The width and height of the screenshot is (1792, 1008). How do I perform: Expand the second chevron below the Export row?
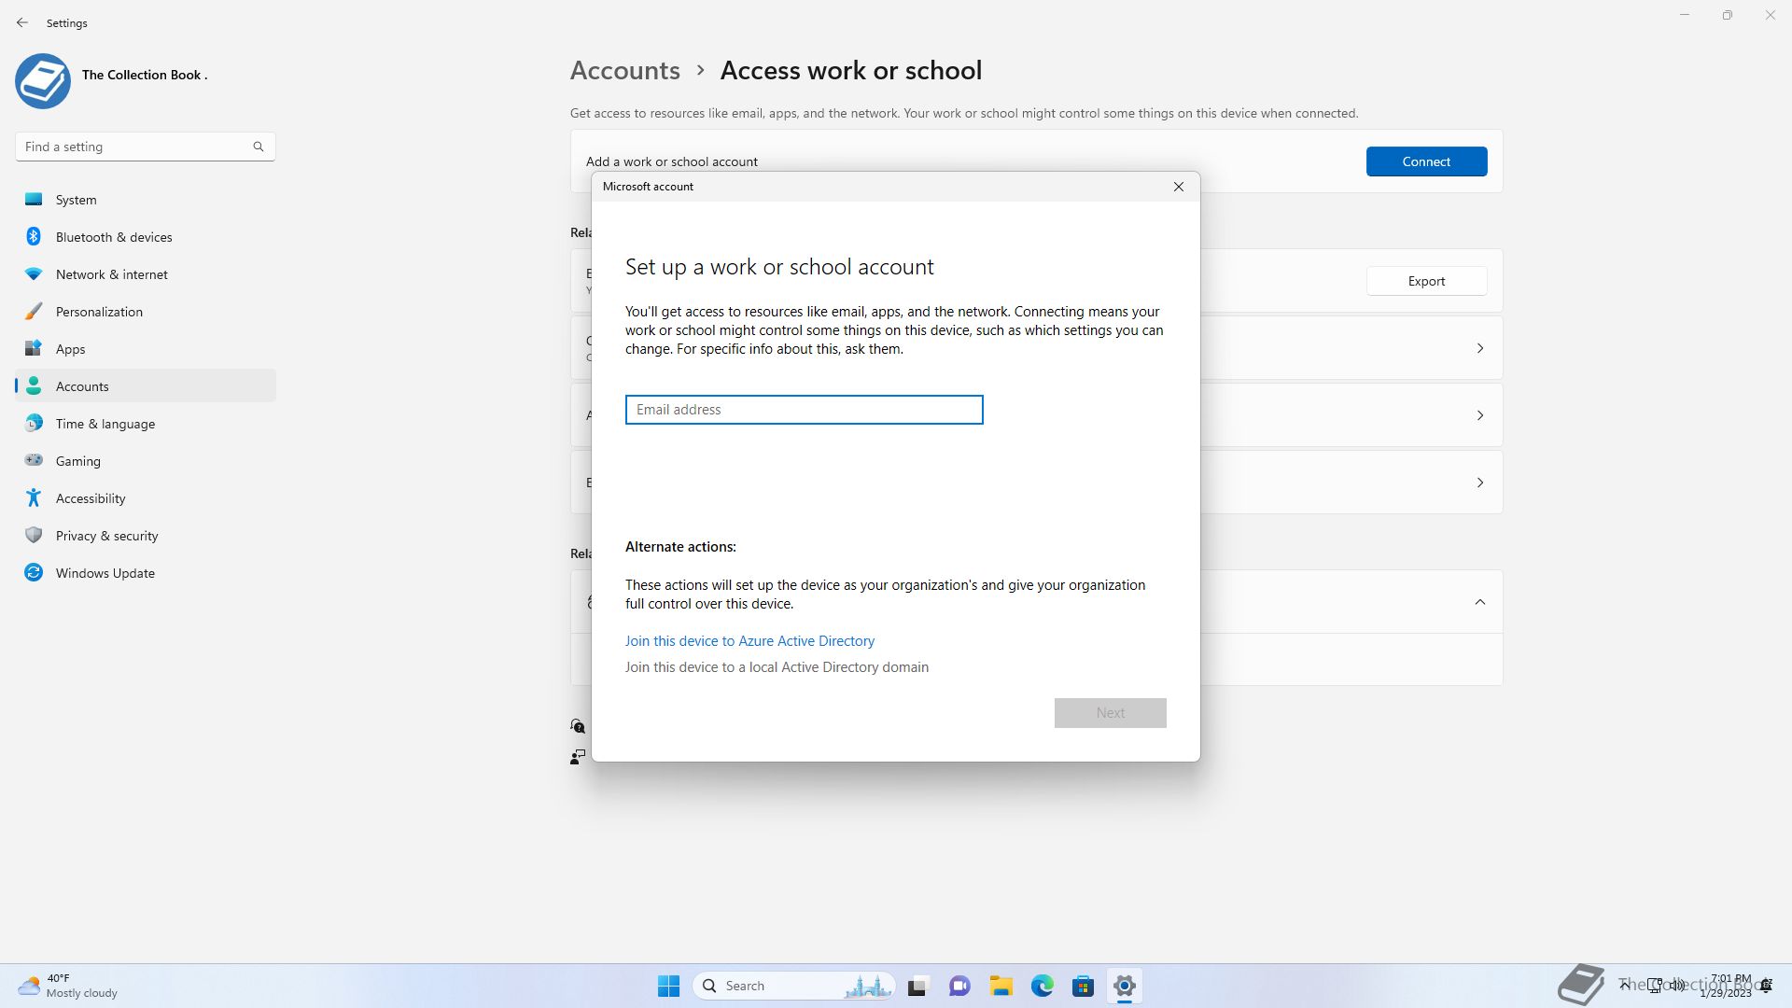click(x=1479, y=415)
